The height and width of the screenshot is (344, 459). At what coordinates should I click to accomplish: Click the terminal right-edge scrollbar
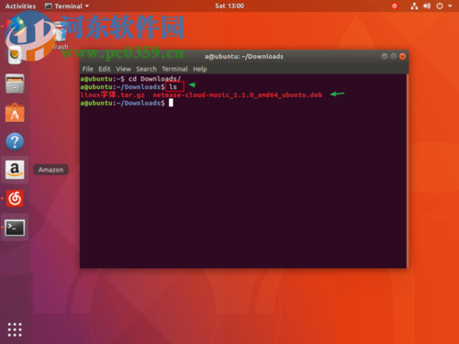pyautogui.click(x=408, y=171)
